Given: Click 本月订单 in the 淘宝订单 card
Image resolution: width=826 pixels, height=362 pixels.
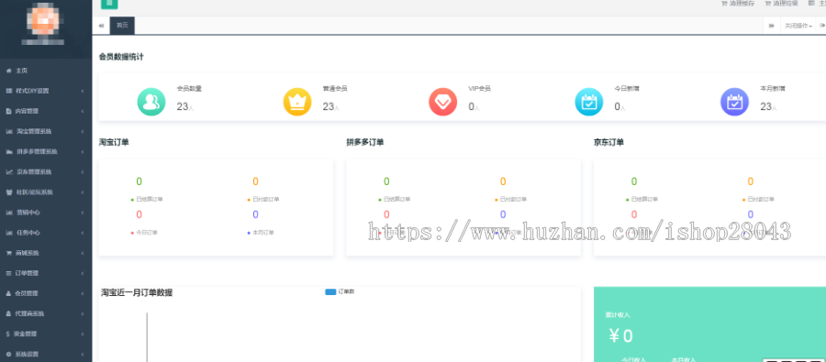Looking at the screenshot, I should (263, 233).
